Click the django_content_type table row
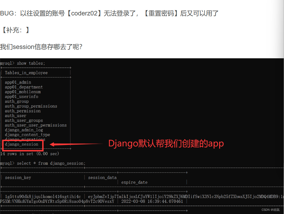The image size is (284, 214). point(27,135)
